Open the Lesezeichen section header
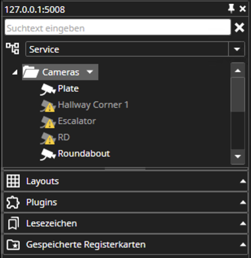 125,223
